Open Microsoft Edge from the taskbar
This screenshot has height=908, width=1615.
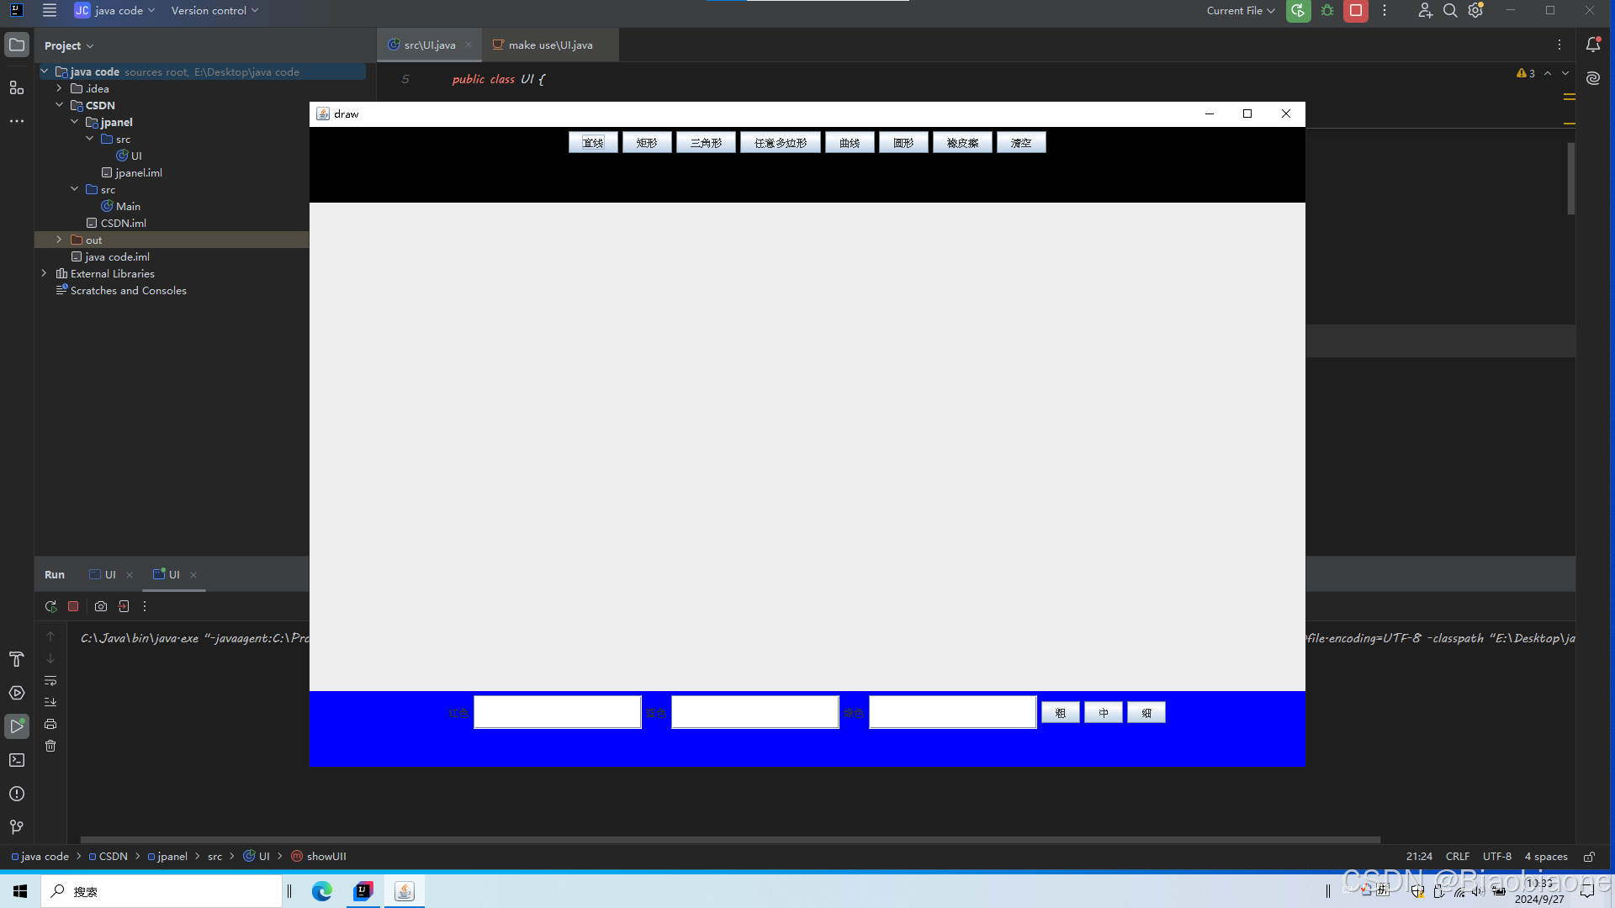click(321, 891)
